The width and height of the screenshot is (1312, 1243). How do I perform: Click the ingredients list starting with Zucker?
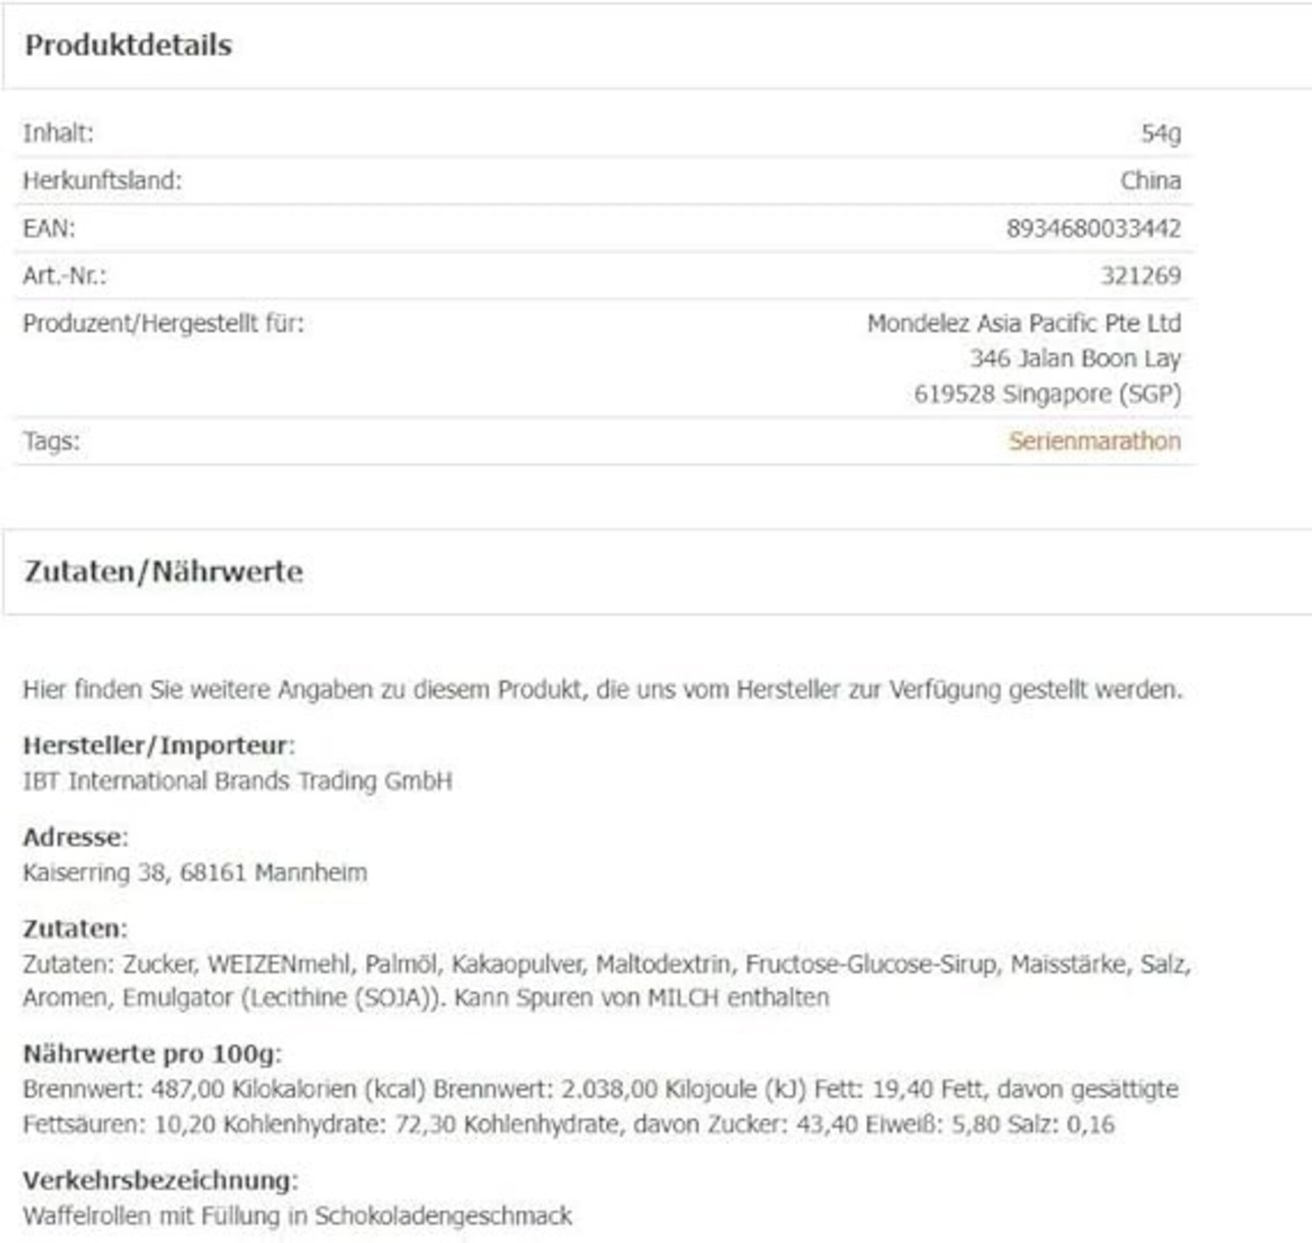pos(607,981)
